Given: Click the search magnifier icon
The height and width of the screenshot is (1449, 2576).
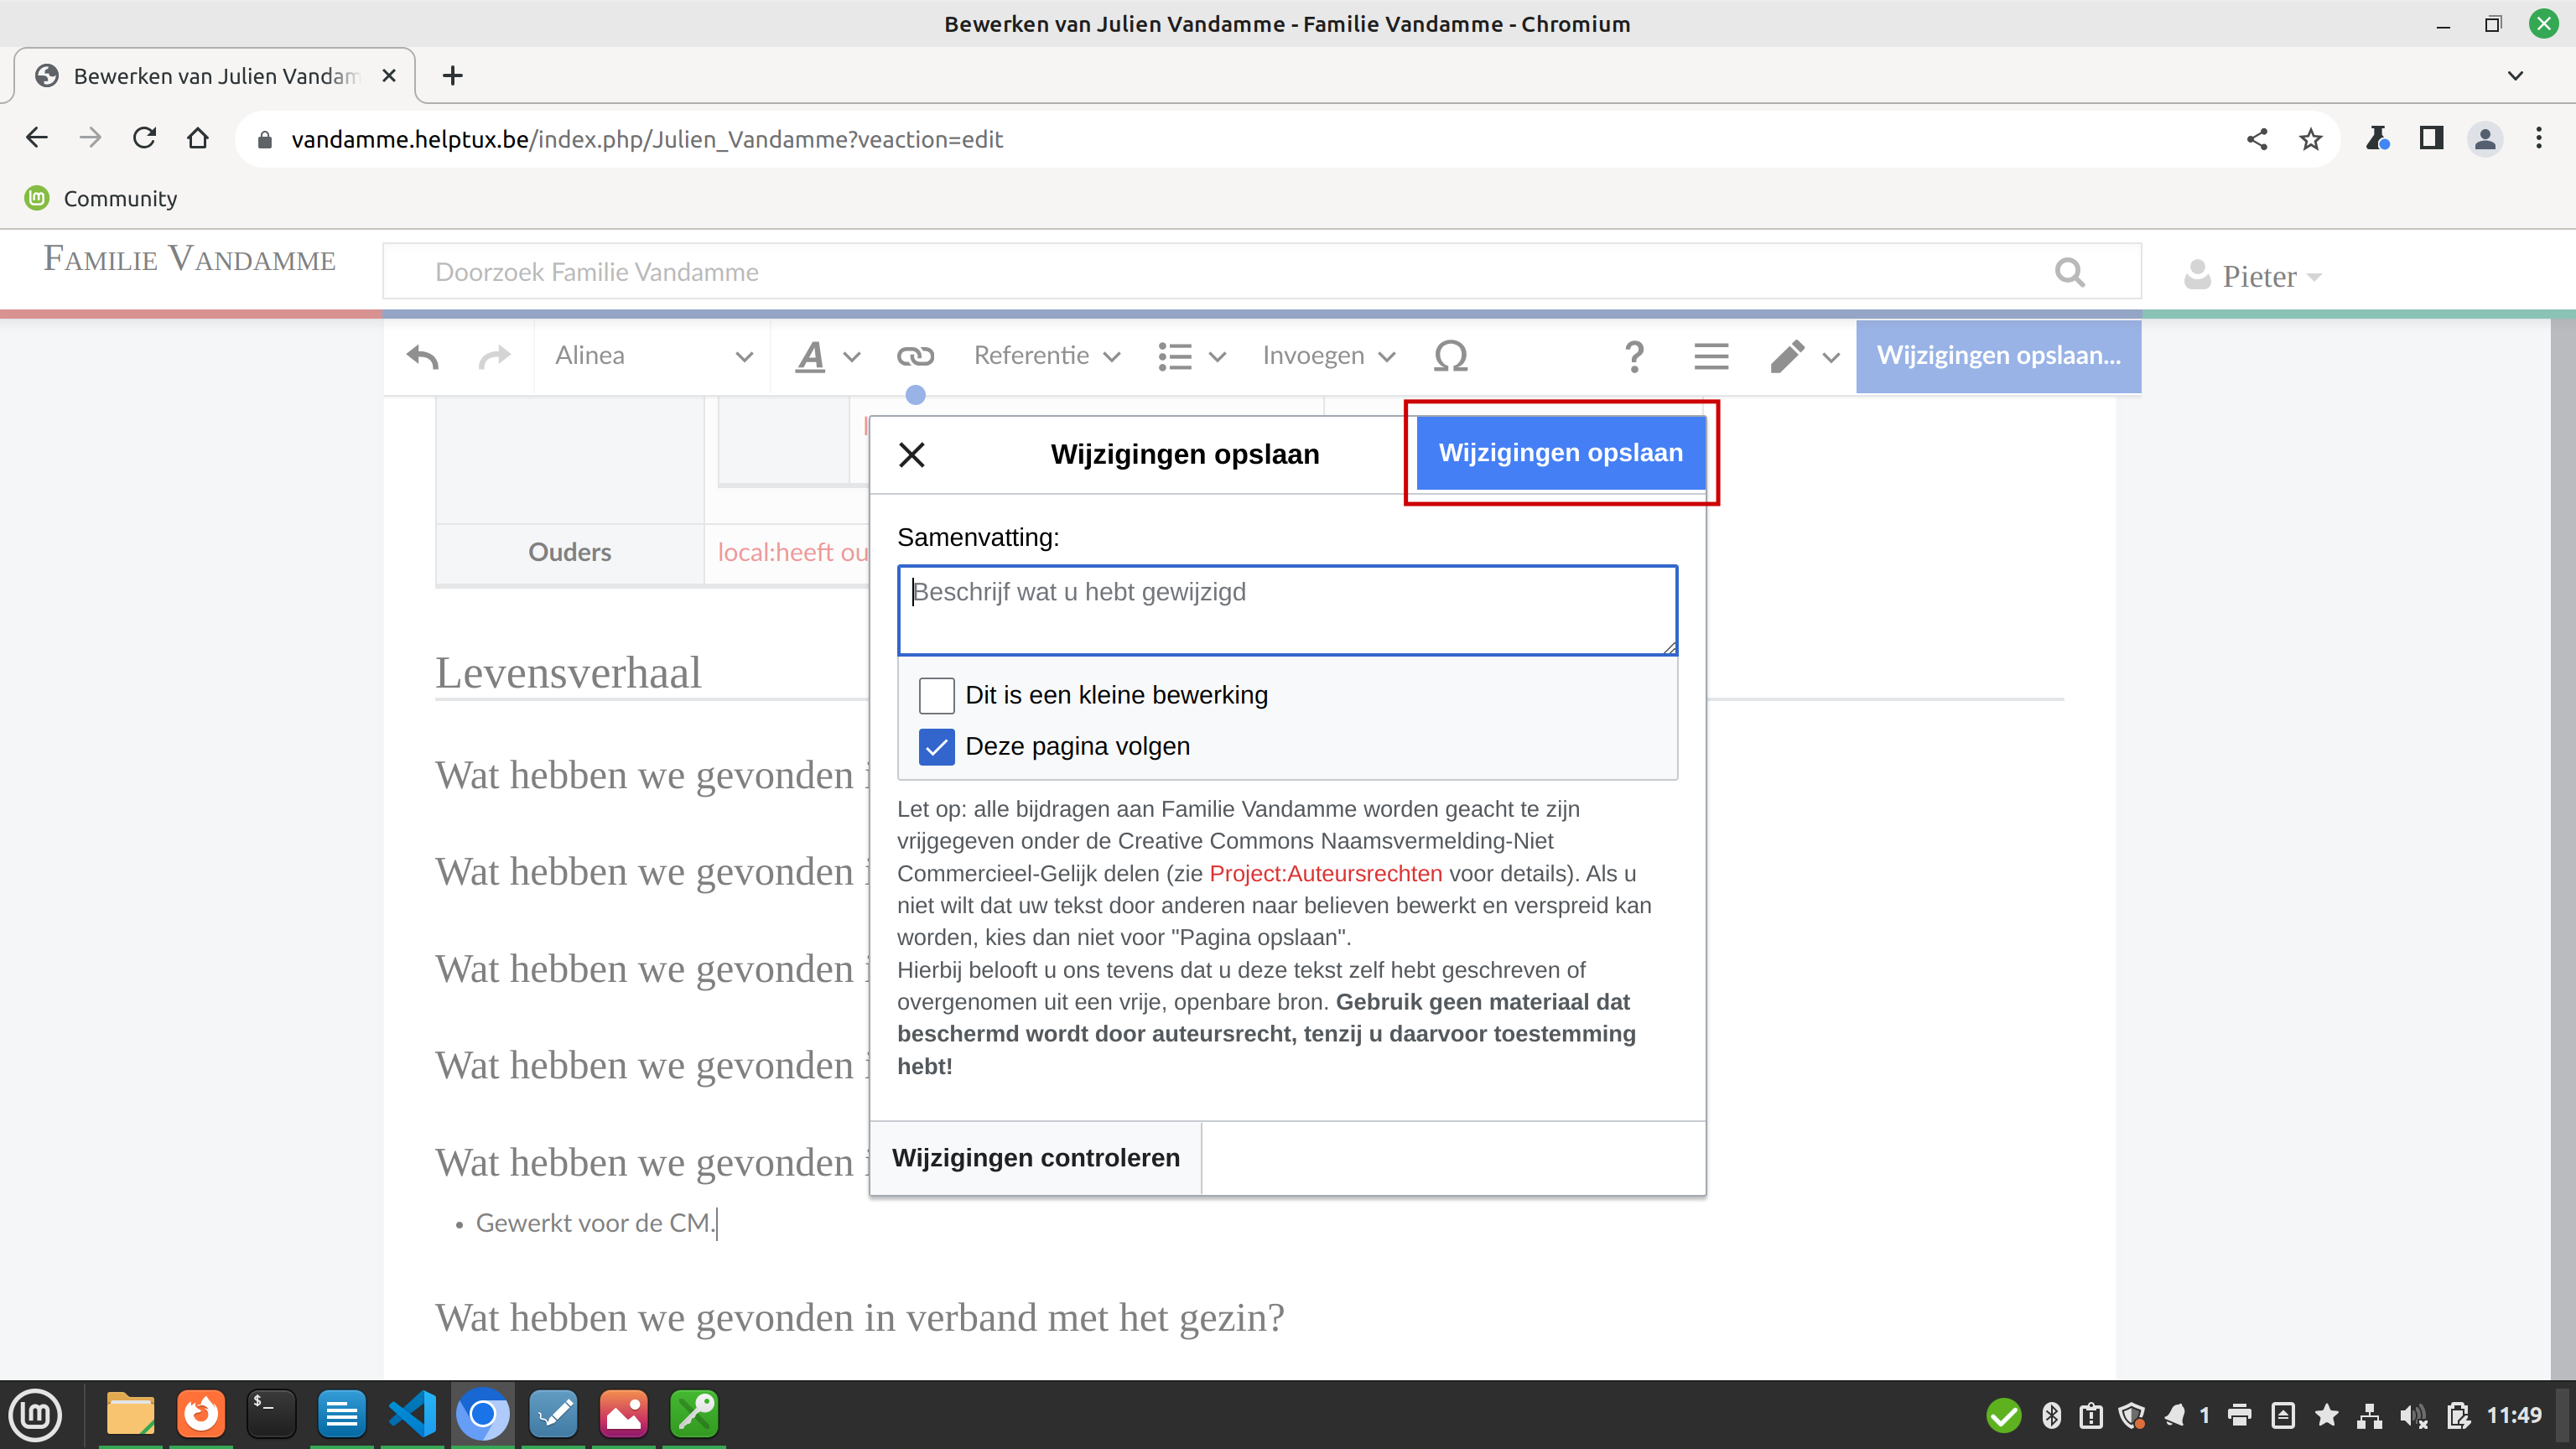Looking at the screenshot, I should [2069, 272].
